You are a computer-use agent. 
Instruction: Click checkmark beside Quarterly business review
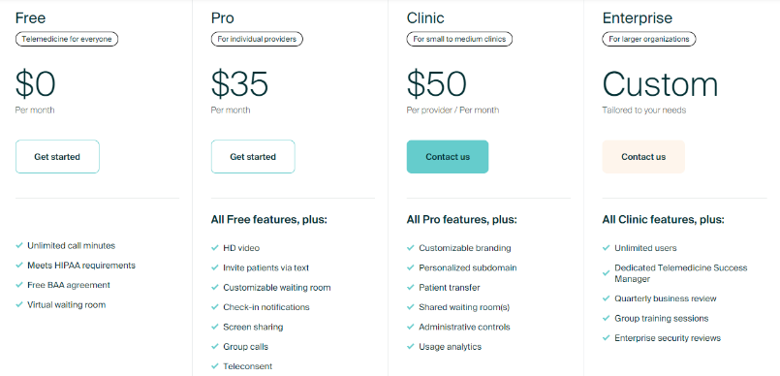tap(606, 298)
